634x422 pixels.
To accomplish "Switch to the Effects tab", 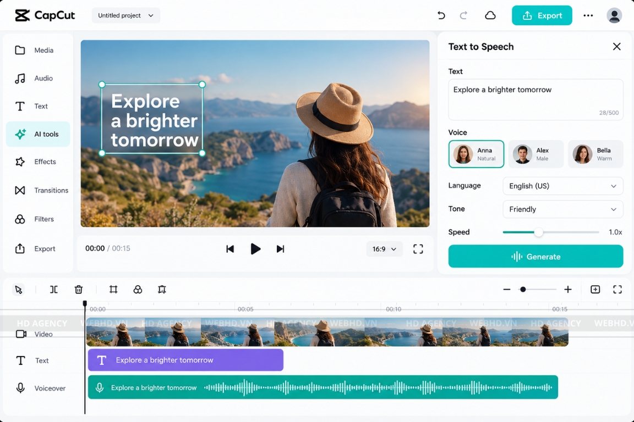I will (38, 162).
